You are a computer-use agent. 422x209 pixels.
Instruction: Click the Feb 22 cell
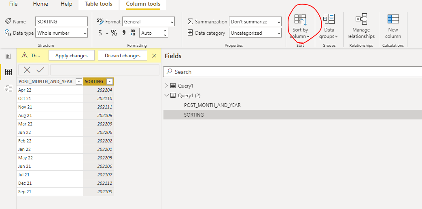coord(50,141)
